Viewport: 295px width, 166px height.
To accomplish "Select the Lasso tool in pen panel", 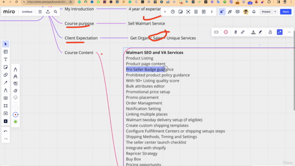I will tap(15, 97).
